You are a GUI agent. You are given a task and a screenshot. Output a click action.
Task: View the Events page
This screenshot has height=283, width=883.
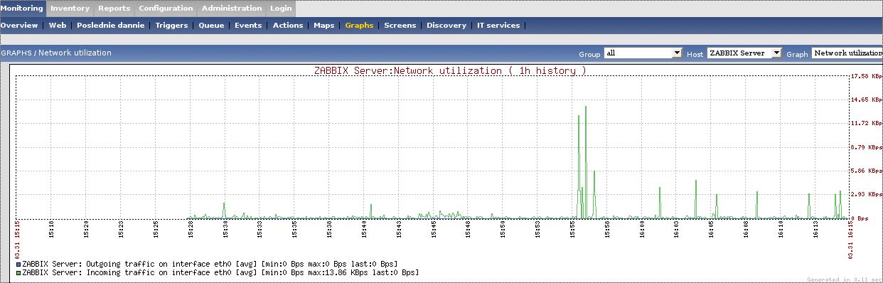click(x=248, y=25)
